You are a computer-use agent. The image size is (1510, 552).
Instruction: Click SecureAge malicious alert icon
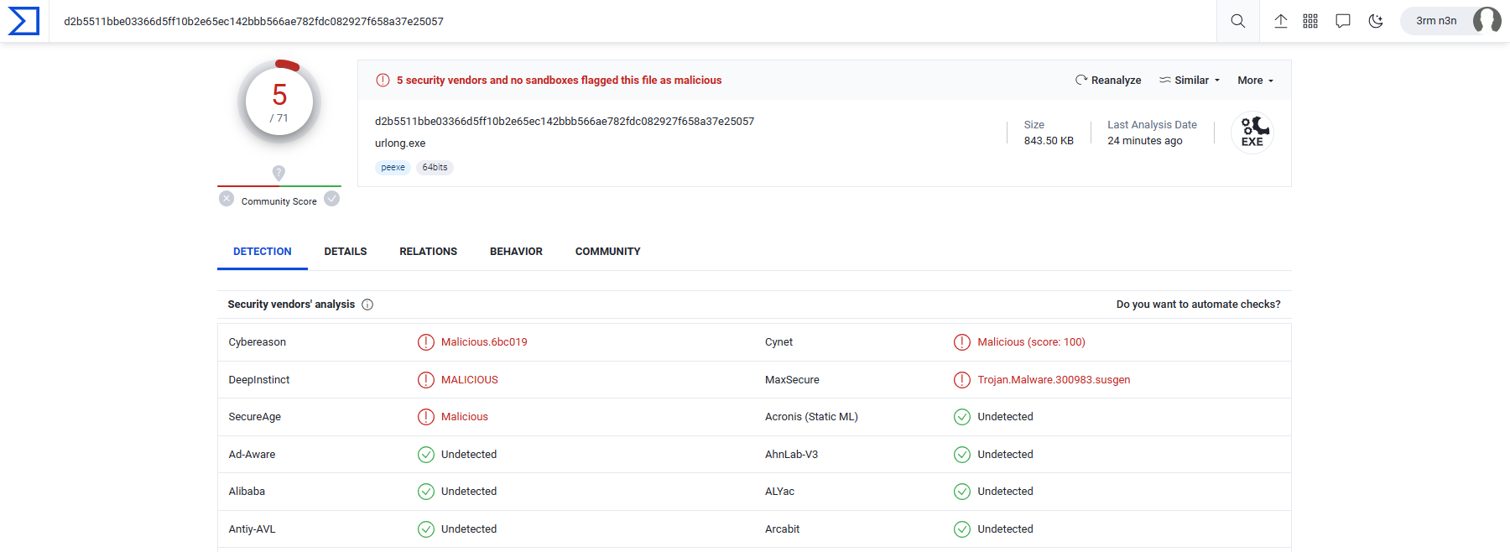[426, 417]
